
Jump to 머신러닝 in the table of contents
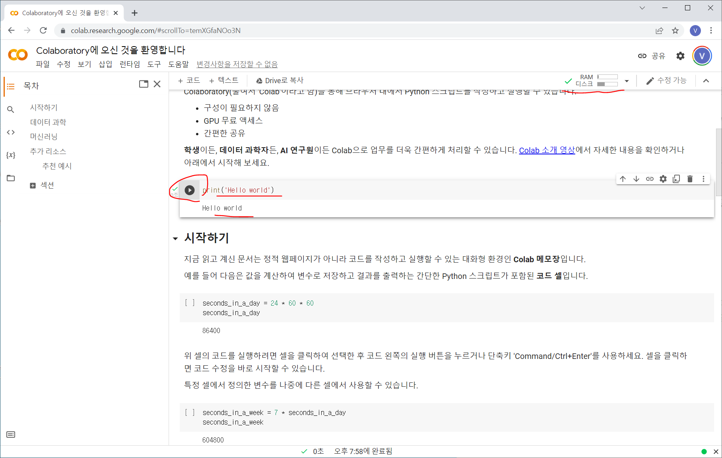(x=44, y=136)
